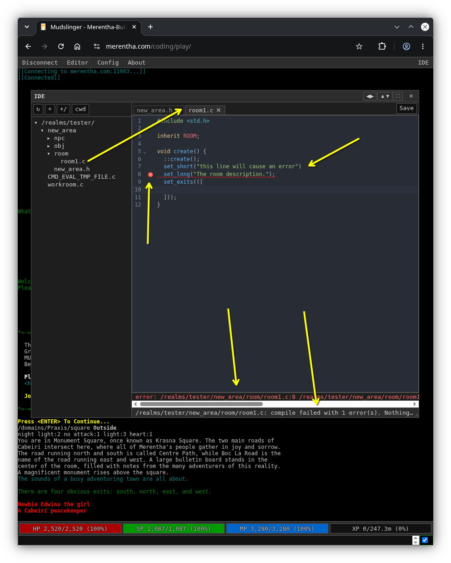Save the current file
The width and height of the screenshot is (451, 563).
point(406,108)
